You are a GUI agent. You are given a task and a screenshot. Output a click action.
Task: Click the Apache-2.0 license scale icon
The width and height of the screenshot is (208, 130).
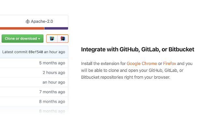tap(27, 22)
